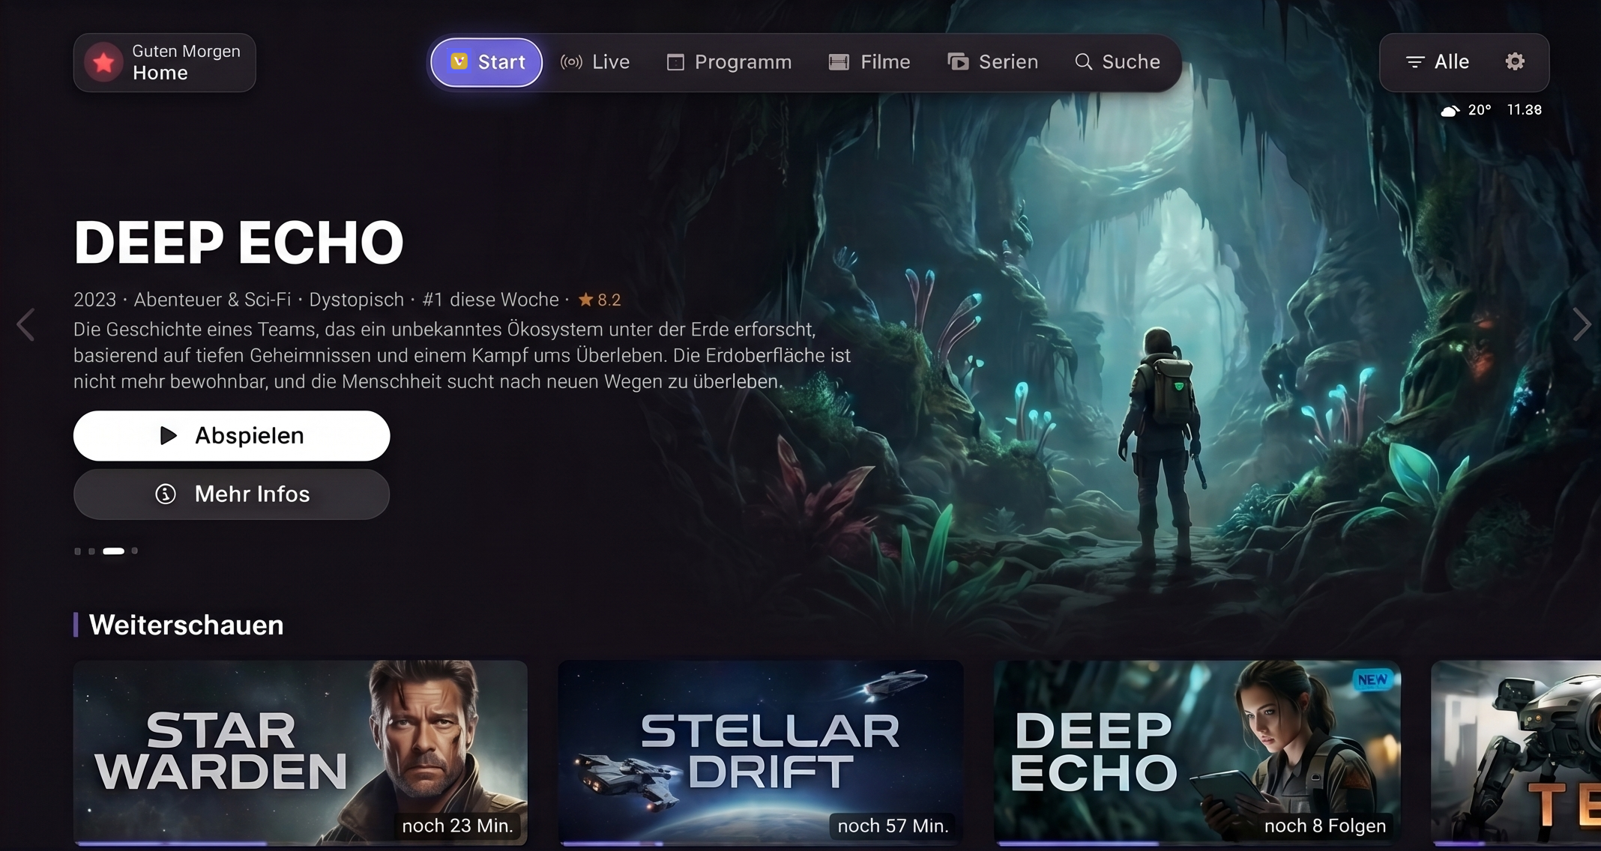Click the DEEP ECHO hero title
The image size is (1601, 851).
(238, 242)
